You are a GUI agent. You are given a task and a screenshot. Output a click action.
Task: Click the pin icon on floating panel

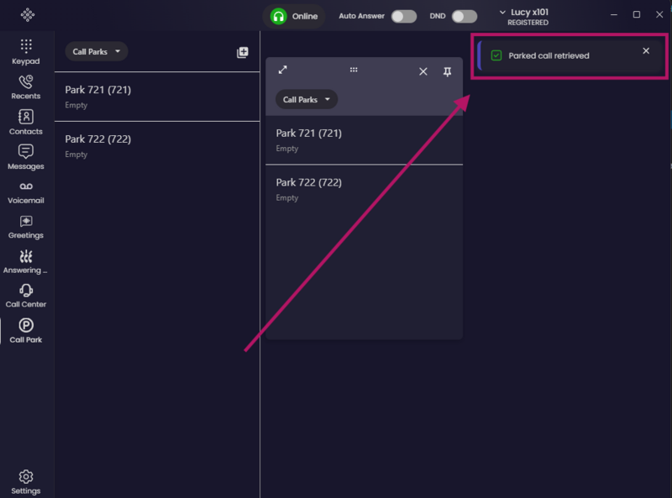(447, 71)
